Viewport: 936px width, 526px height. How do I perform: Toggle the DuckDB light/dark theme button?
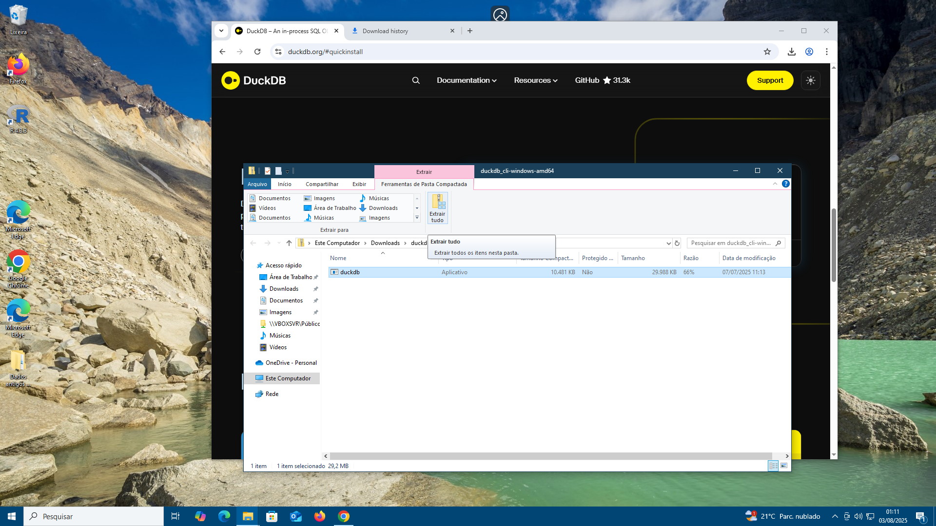[x=810, y=80]
